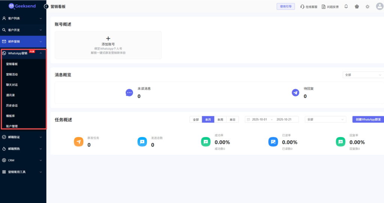Collapse the sidebar with the arrow icon
384x203 pixels.
point(46,6)
